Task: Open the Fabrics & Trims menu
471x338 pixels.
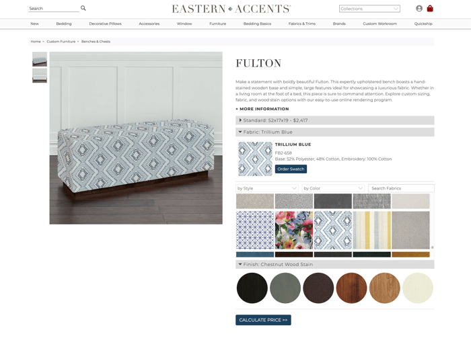Action: point(302,24)
